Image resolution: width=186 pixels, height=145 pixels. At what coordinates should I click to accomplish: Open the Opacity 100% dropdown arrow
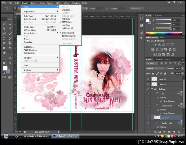pos(183,68)
